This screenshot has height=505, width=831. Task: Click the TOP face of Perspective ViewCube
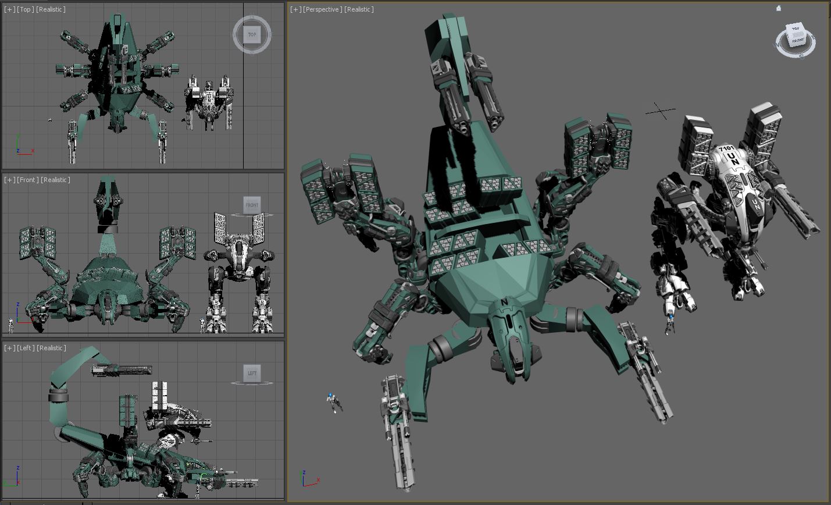795,29
